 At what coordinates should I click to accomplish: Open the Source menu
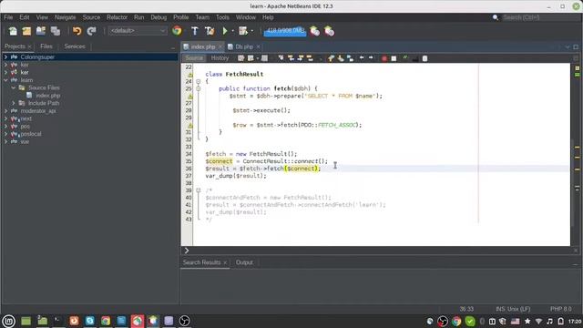(x=91, y=17)
